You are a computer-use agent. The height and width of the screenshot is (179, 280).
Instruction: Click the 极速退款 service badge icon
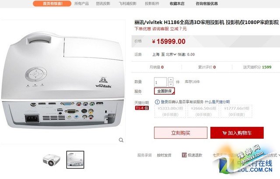pos(184,155)
